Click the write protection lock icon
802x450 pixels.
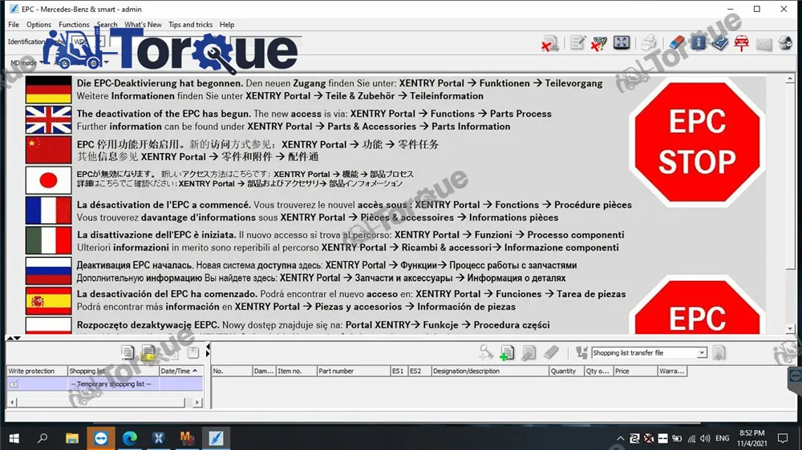tap(14, 384)
